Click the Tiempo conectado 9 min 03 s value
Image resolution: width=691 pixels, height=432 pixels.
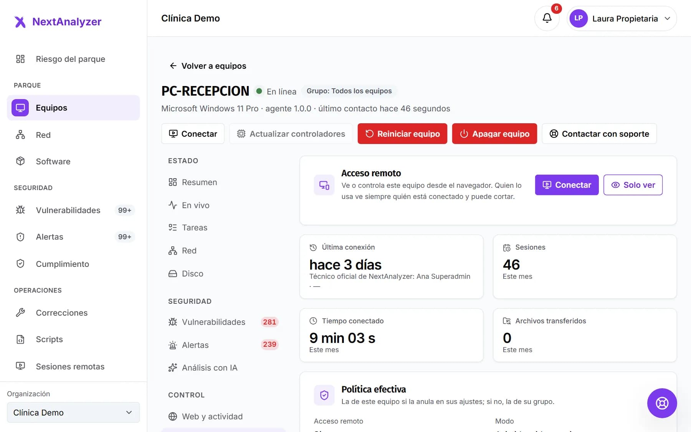click(x=342, y=338)
